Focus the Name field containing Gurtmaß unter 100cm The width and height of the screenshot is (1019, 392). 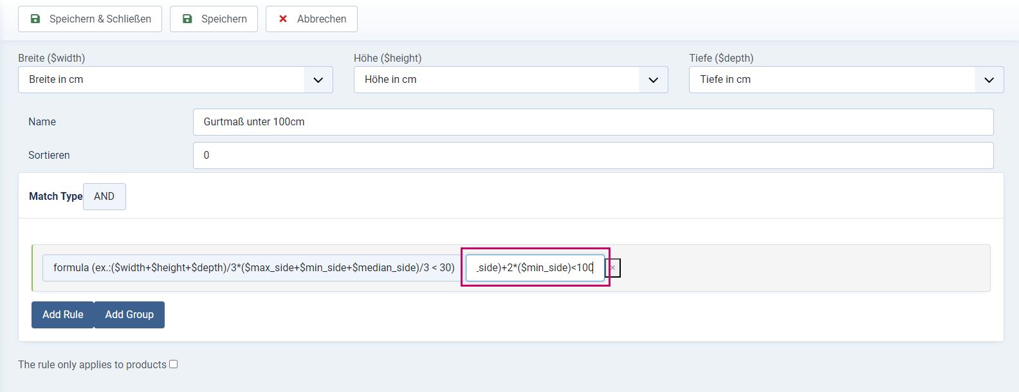pos(593,122)
